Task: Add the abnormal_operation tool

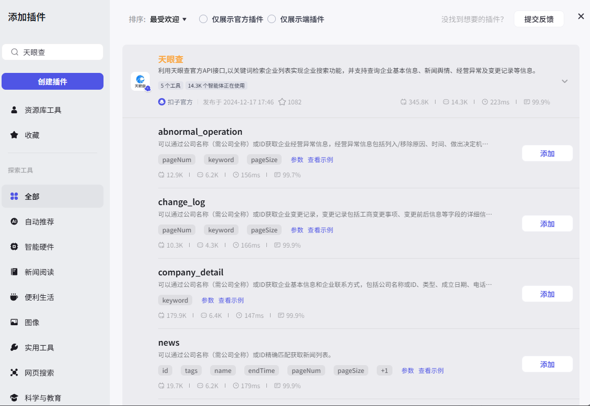Action: click(x=547, y=153)
